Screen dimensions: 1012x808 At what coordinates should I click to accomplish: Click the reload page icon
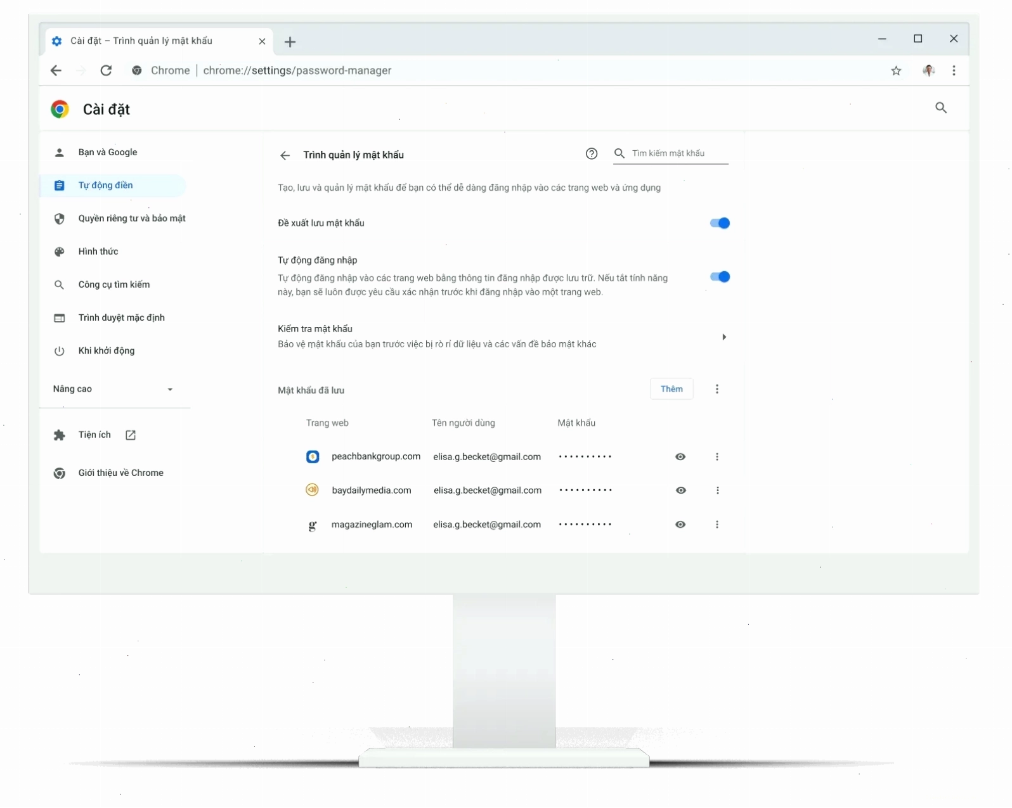pos(106,70)
